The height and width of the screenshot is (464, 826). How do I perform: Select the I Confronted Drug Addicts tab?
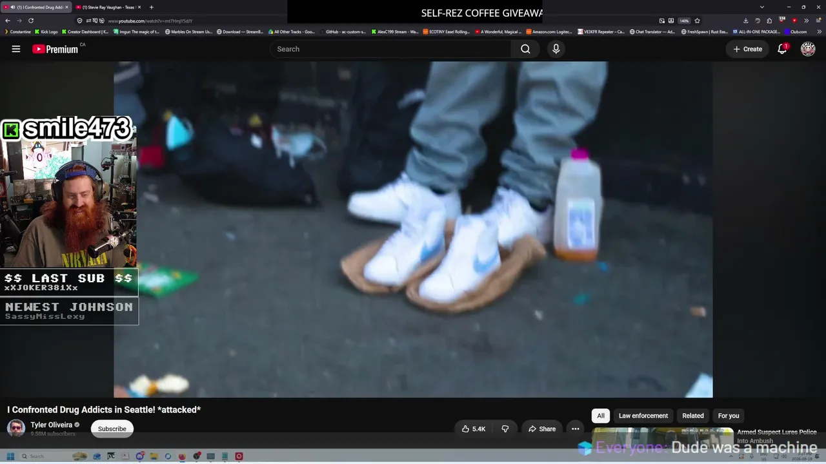click(x=36, y=7)
